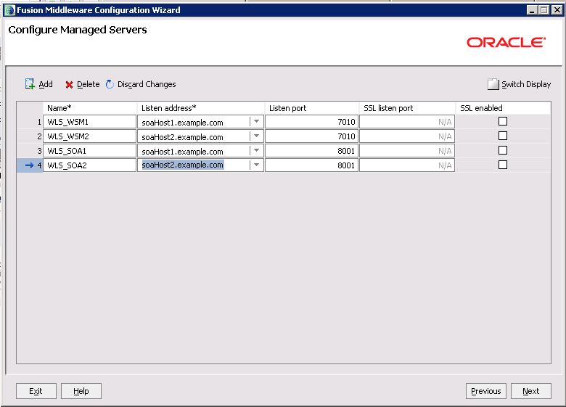Open Help for the wizard

[x=81, y=391]
